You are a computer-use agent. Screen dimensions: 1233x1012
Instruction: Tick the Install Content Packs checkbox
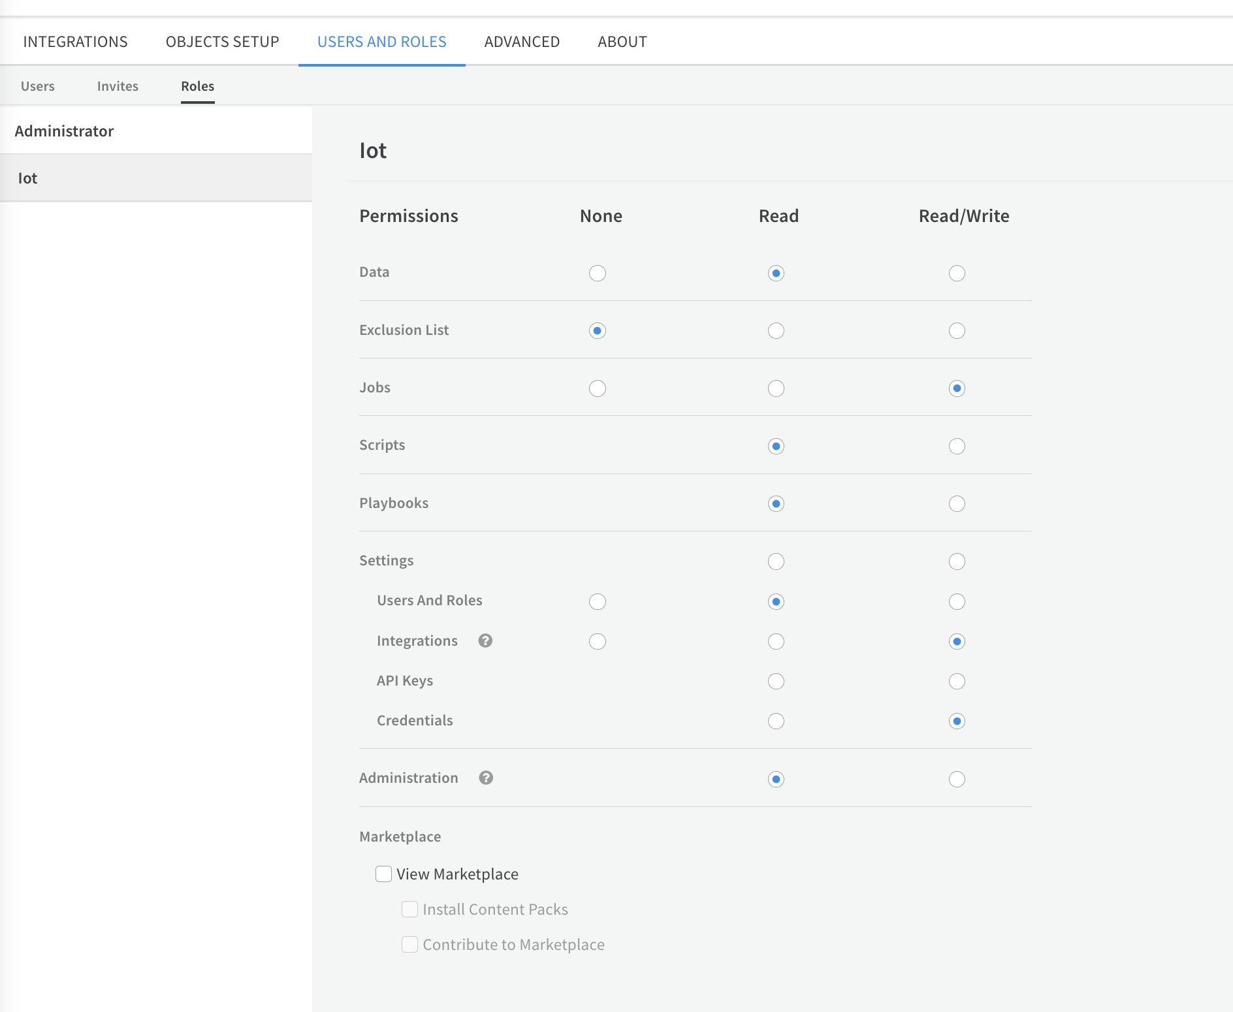coord(409,909)
